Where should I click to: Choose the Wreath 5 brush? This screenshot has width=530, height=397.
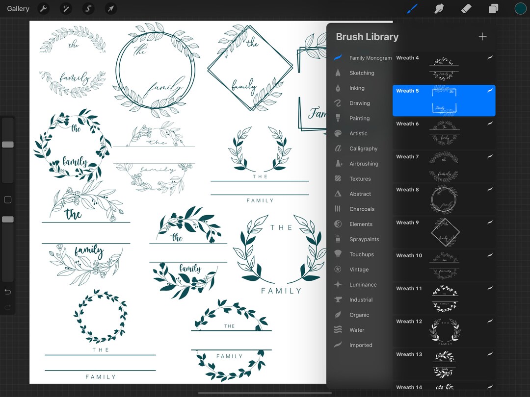pos(444,100)
